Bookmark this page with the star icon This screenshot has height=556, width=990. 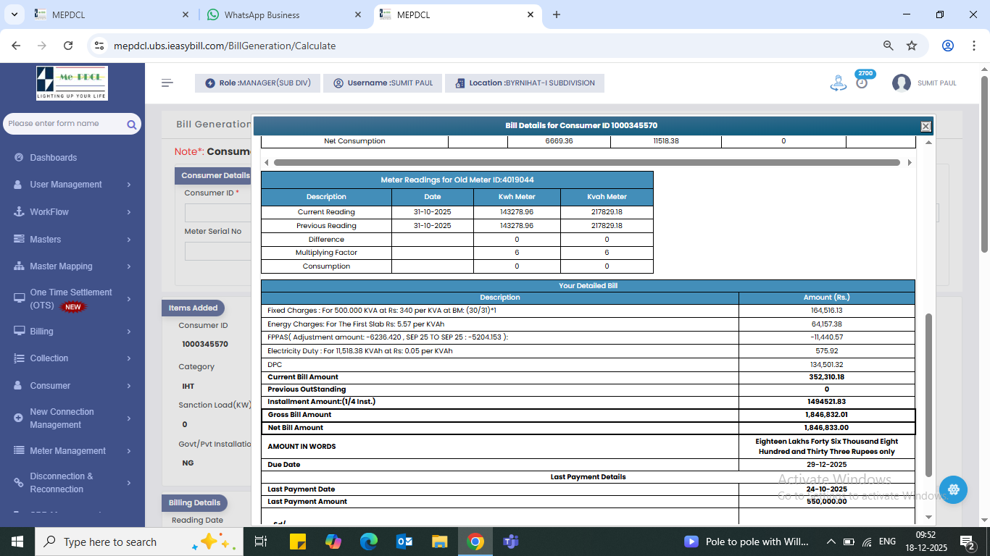tap(912, 46)
